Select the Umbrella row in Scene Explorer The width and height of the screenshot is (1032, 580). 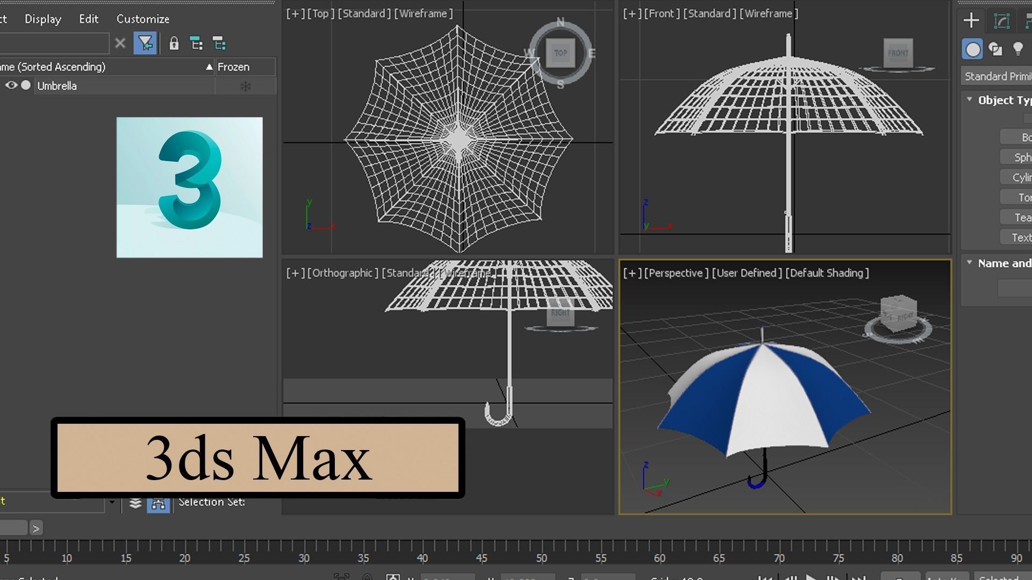pyautogui.click(x=138, y=86)
